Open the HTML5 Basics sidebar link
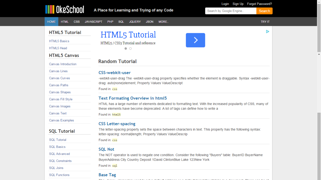The height and width of the screenshot is (180, 321). tap(59, 41)
